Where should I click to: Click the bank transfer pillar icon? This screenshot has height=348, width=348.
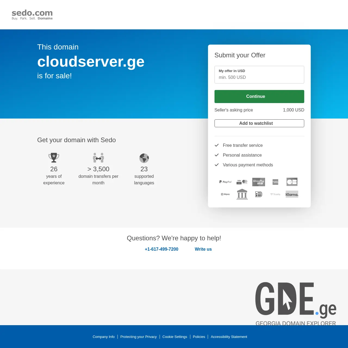point(242,194)
